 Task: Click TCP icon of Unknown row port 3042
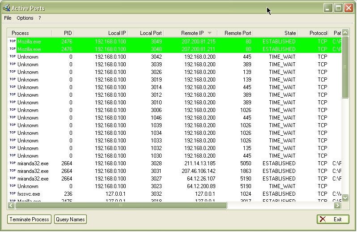pos(13,56)
